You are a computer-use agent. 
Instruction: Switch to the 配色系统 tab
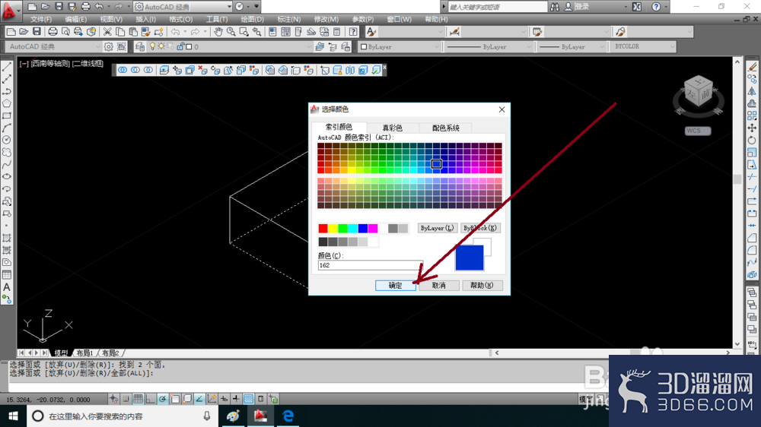pos(445,128)
